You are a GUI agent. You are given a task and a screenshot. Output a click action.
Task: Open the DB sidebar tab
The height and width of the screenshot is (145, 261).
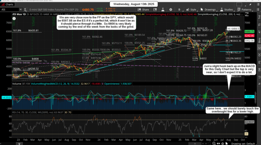(x=259, y=70)
